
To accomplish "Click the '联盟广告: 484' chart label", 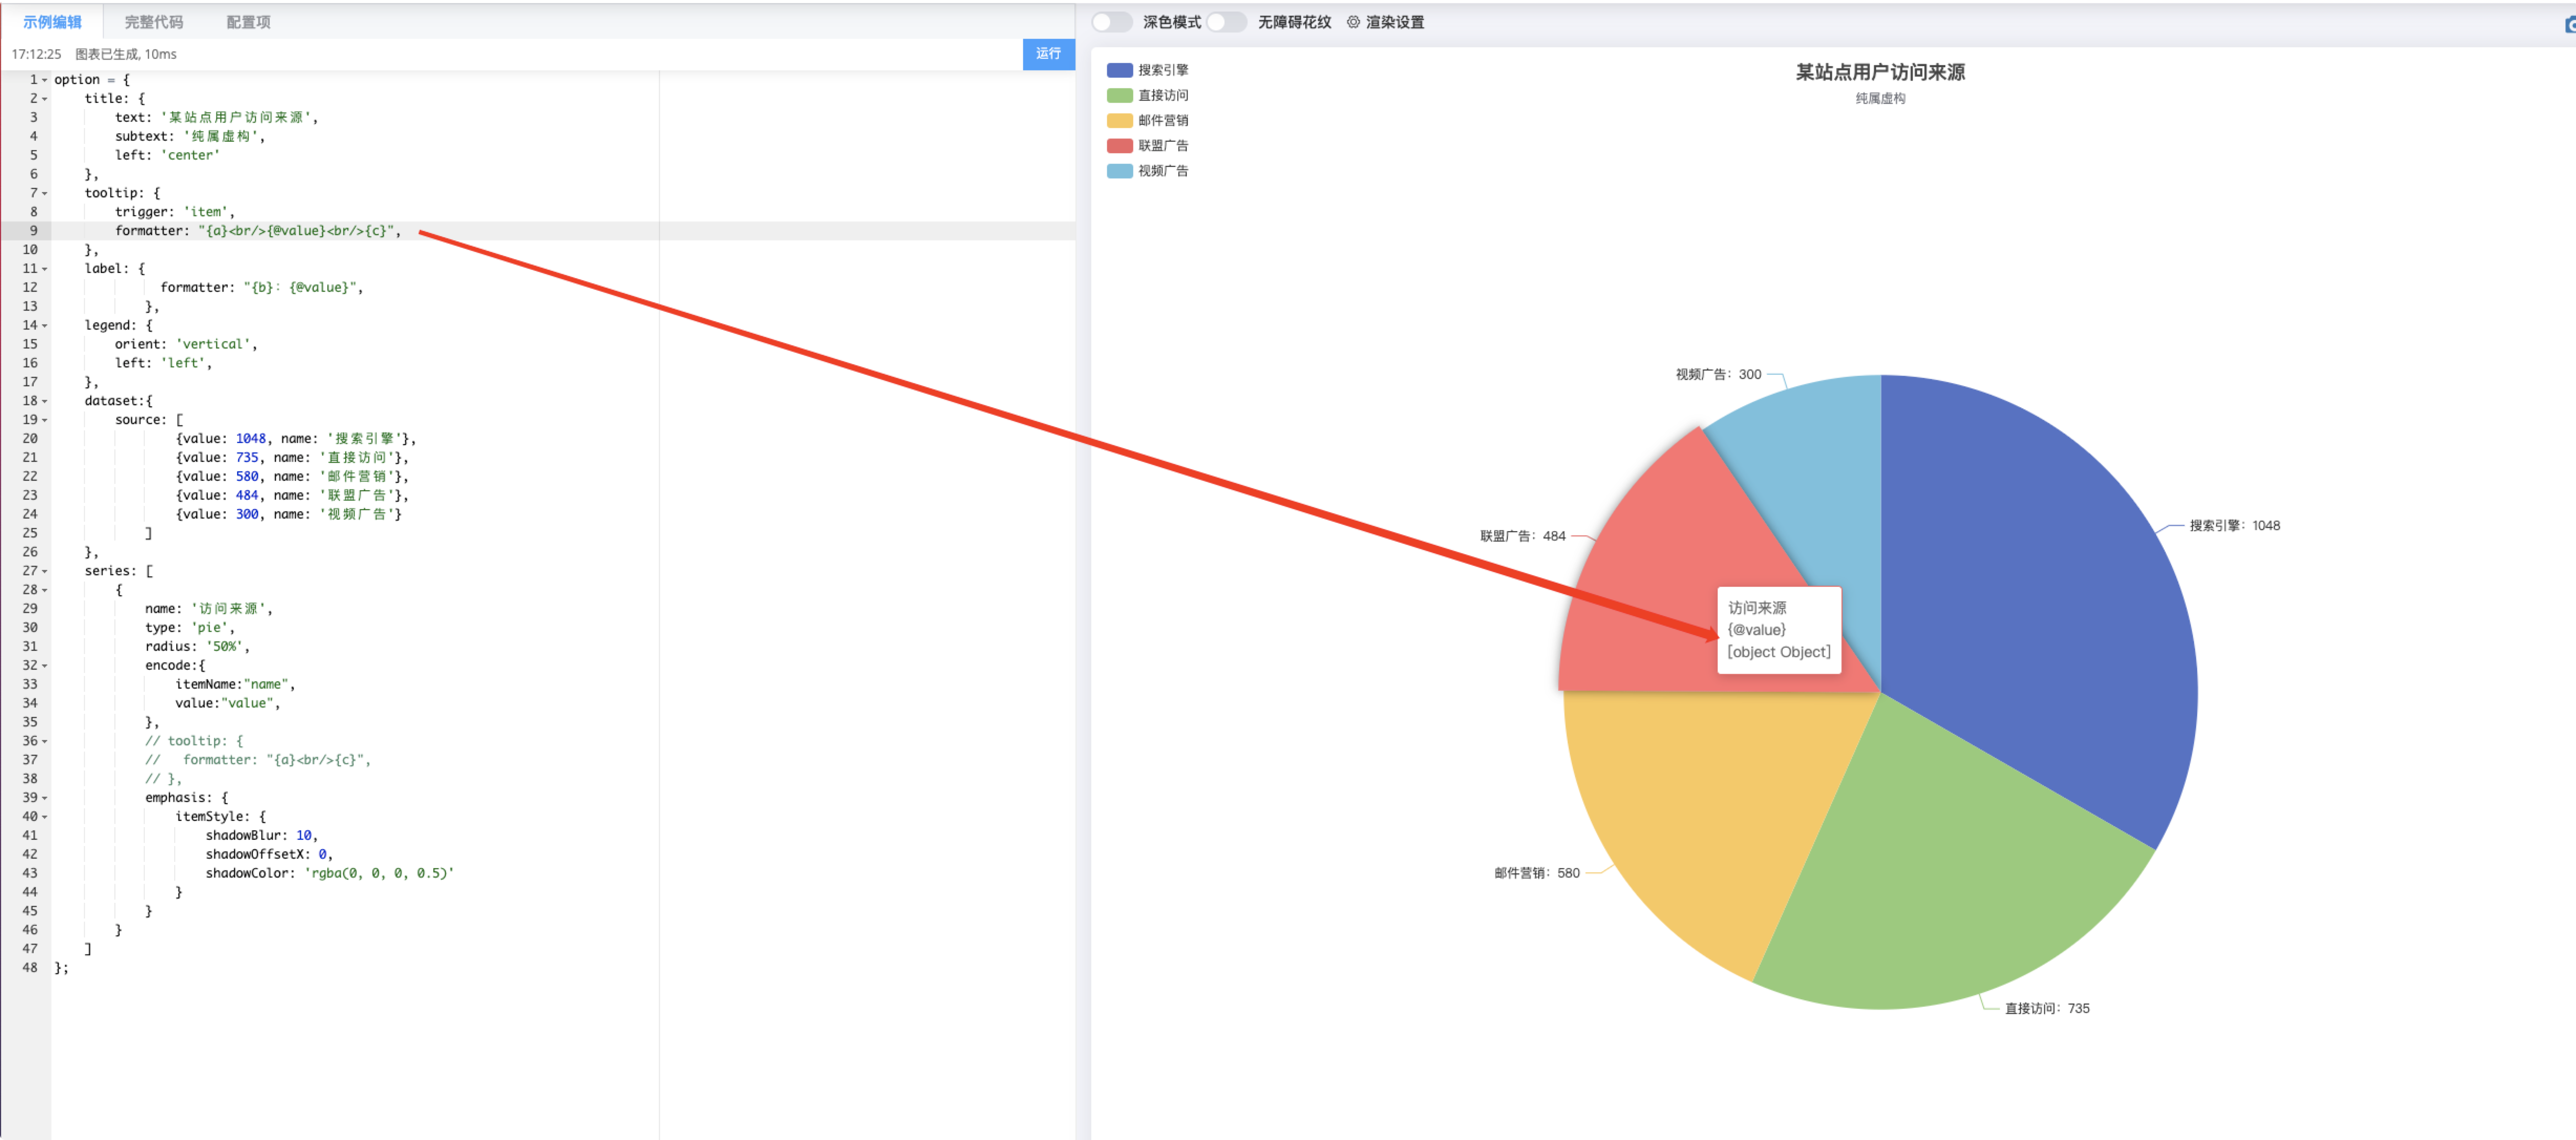I will pyautogui.click(x=1523, y=536).
